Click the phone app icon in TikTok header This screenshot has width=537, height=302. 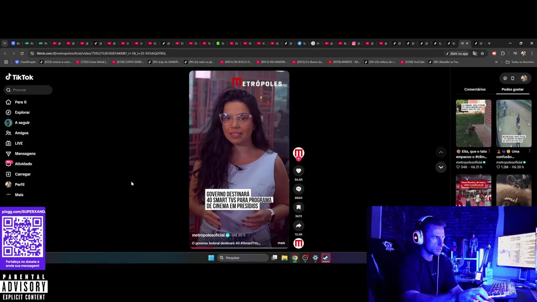(x=513, y=78)
